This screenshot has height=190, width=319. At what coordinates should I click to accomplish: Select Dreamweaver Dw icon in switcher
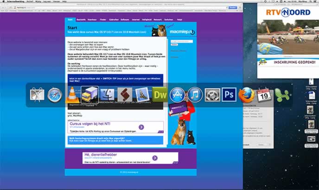tap(160, 95)
